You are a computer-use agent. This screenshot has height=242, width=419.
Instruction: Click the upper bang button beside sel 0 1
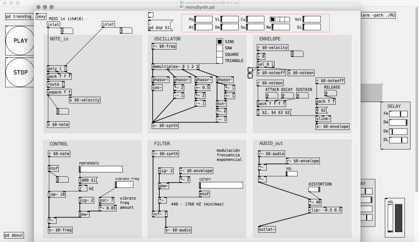(250, 70)
